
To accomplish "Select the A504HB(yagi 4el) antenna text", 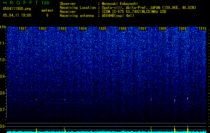I will 118,16.
